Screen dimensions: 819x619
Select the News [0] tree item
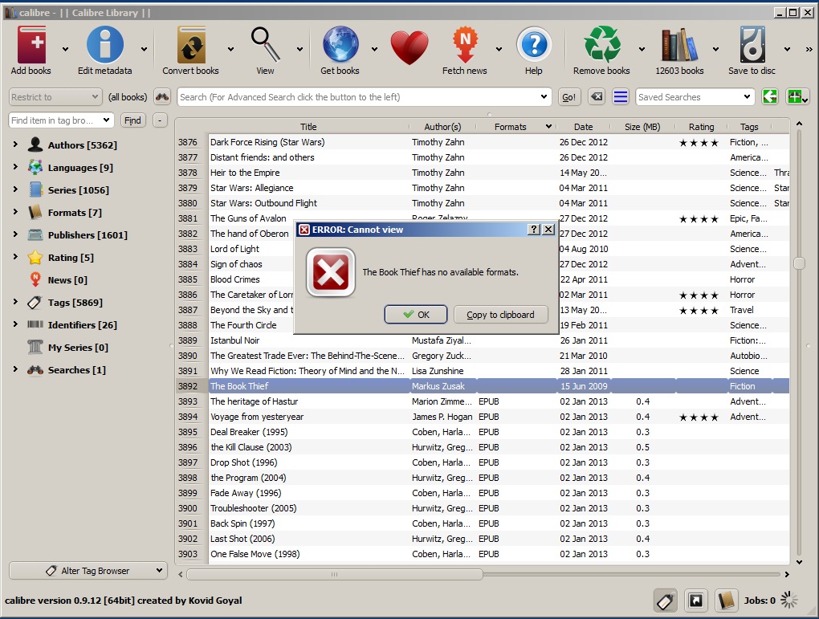pyautogui.click(x=67, y=280)
